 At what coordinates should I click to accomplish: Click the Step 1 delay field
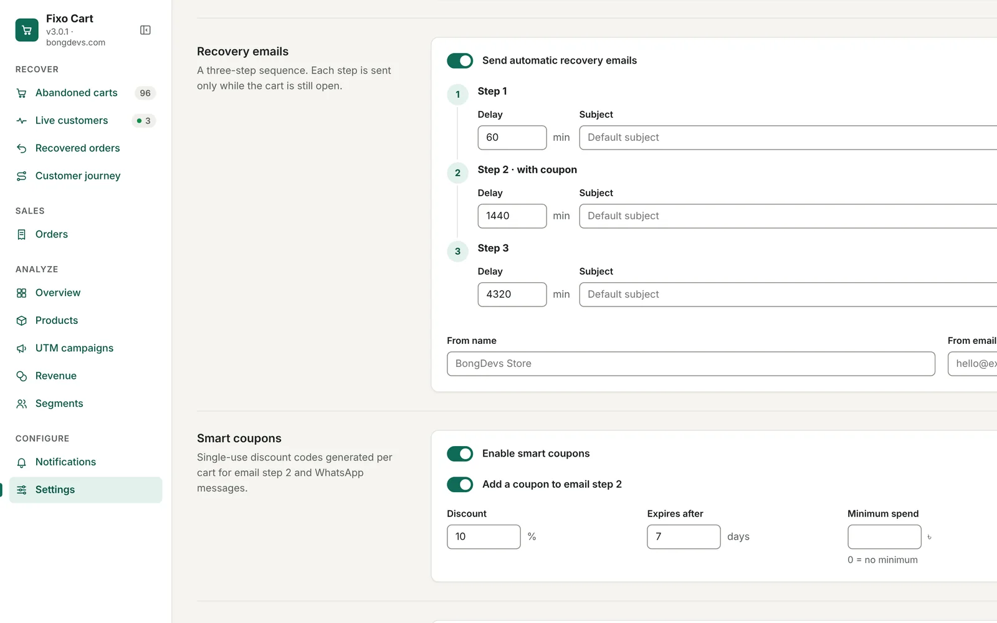tap(512, 138)
